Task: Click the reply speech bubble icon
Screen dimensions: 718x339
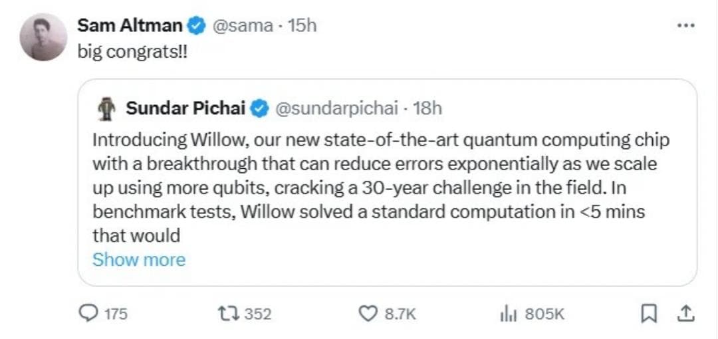Action: point(88,314)
